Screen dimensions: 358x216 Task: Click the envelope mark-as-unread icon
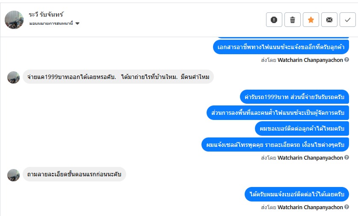[x=329, y=20]
